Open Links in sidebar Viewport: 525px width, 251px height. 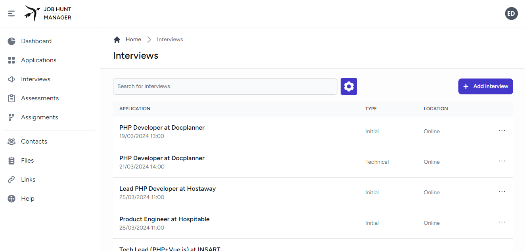(50, 180)
